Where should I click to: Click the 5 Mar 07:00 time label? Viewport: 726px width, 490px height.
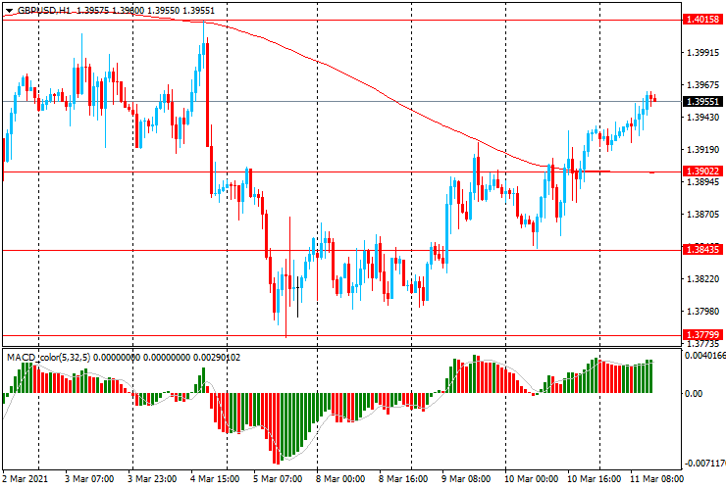278,478
